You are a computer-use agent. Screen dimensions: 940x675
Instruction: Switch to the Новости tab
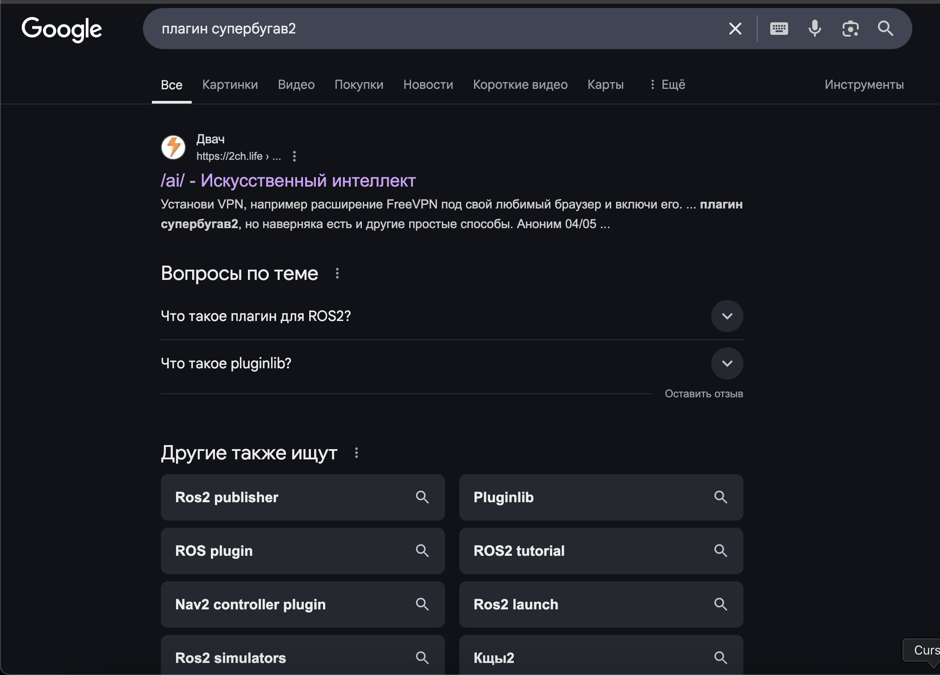pos(428,84)
